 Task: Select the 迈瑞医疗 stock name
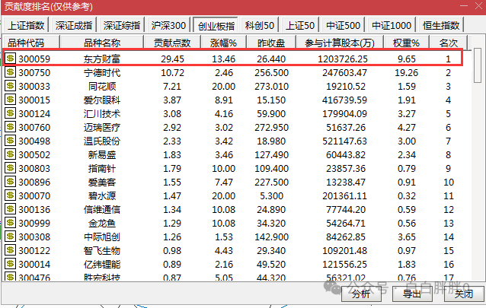point(101,127)
